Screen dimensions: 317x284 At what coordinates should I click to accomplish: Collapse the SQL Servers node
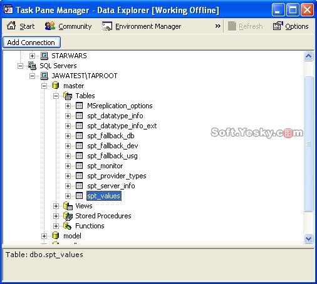pos(20,66)
